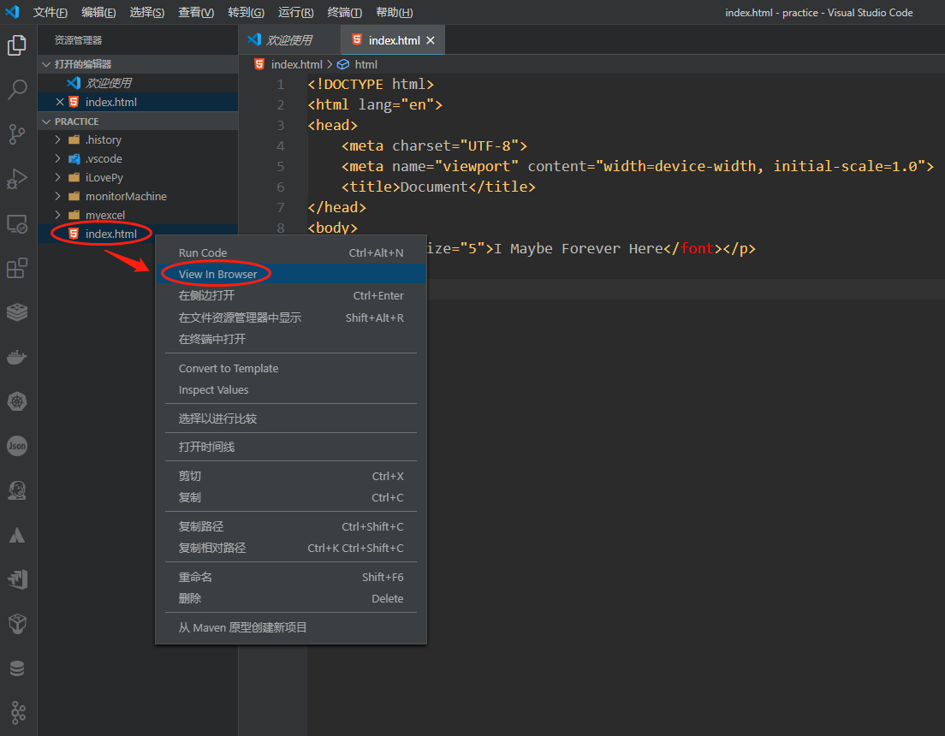Click line number 1 in editor gutter
The width and height of the screenshot is (945, 736).
280,85
